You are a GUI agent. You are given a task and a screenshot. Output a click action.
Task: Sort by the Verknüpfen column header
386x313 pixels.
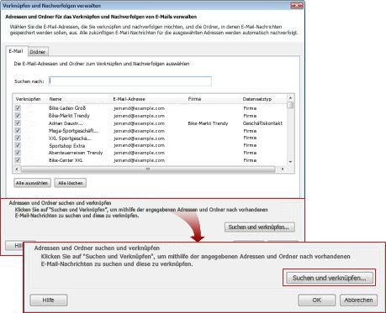28,99
